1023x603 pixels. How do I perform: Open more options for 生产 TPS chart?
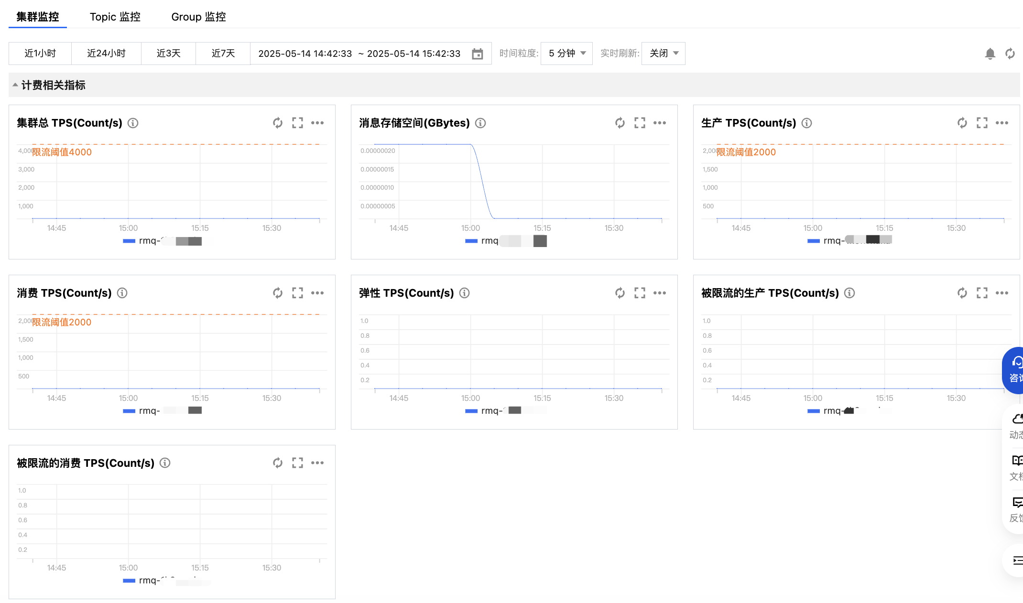1002,123
